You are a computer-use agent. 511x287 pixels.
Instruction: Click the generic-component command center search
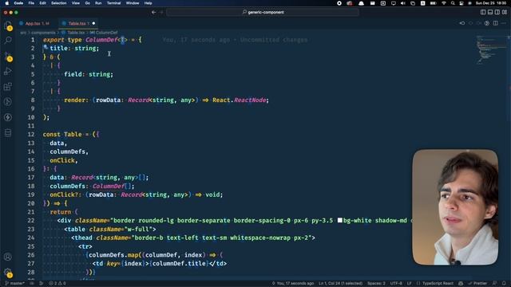point(263,13)
